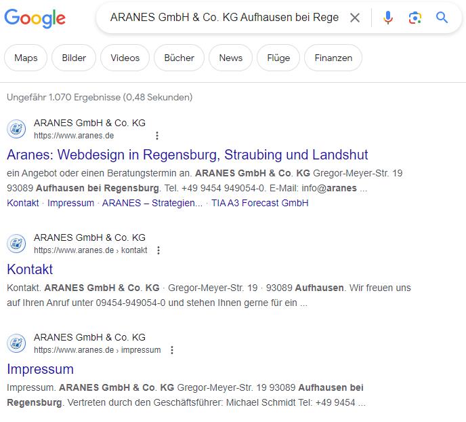Open more options for first aranes.de result
The width and height of the screenshot is (466, 422).
[x=158, y=136]
